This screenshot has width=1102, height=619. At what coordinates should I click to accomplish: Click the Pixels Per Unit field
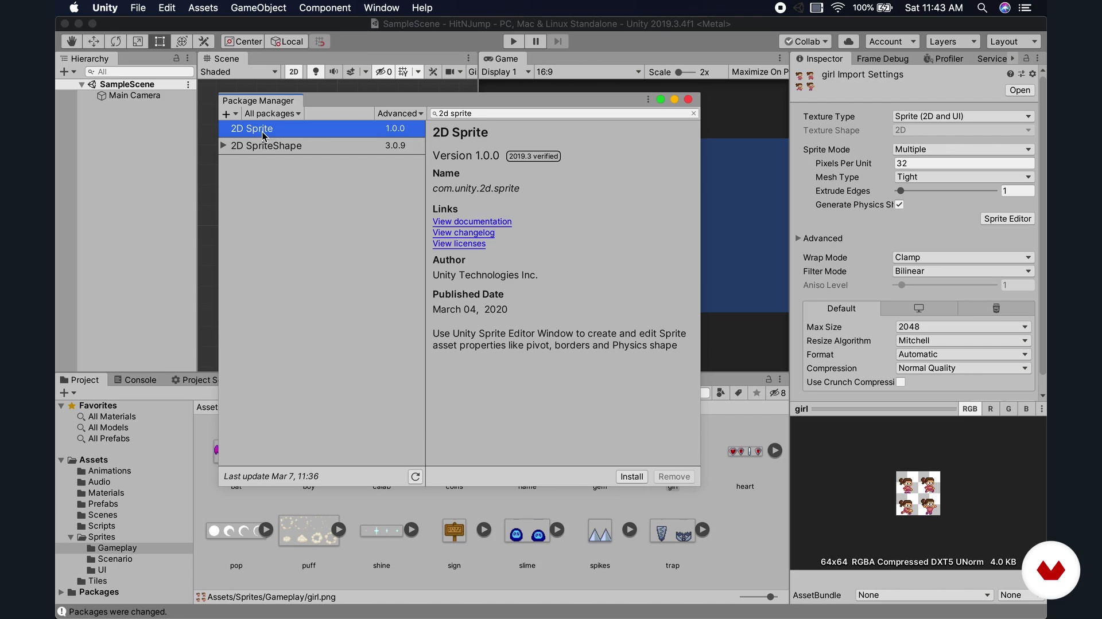point(964,163)
